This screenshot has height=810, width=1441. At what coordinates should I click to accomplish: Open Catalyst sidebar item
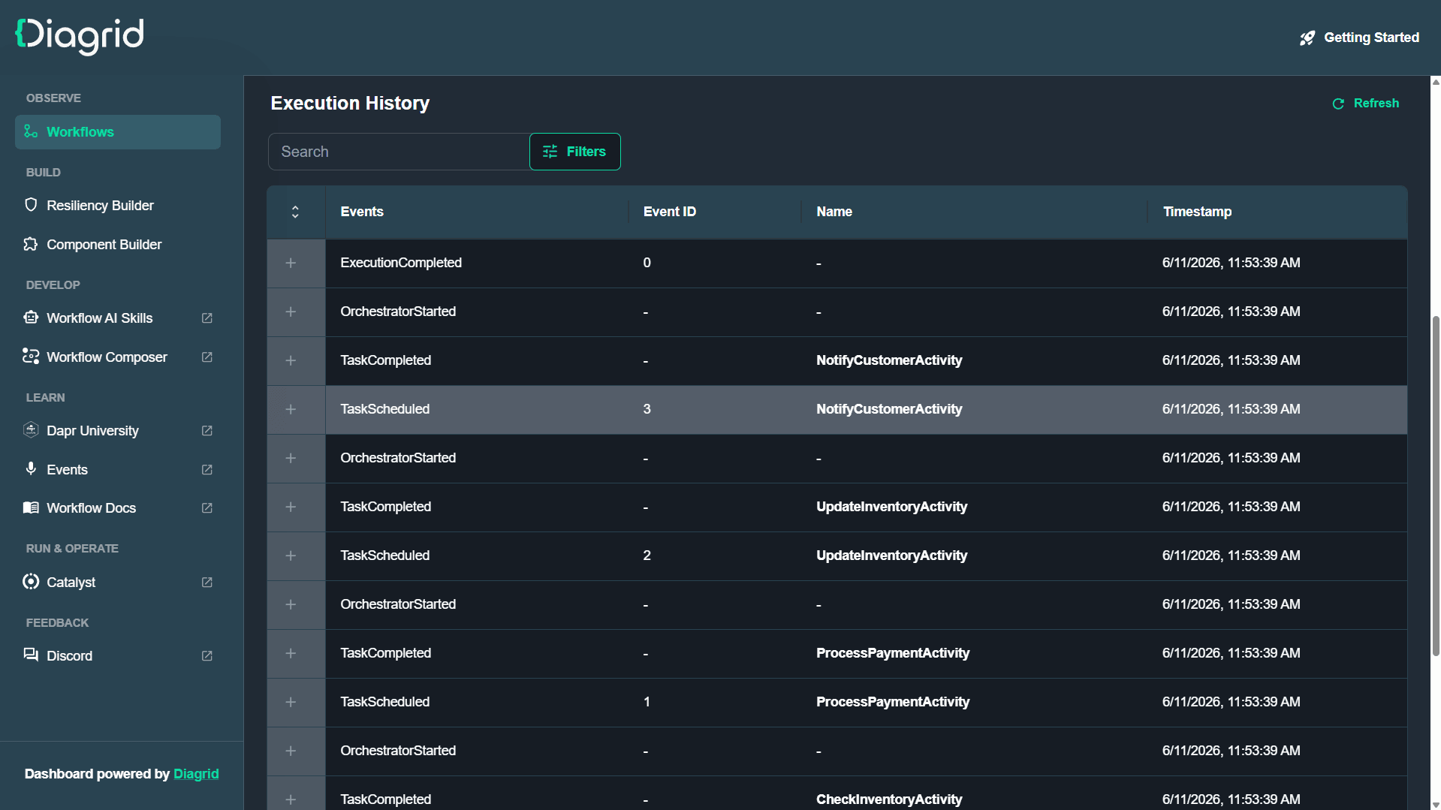click(x=118, y=583)
